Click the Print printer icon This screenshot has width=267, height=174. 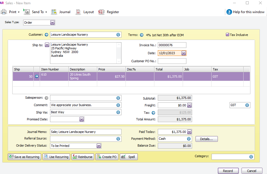4,12
